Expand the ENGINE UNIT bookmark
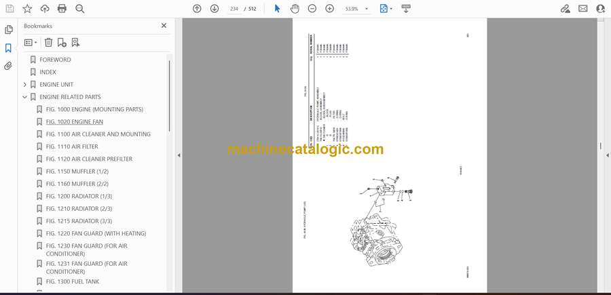The image size is (611, 295). pos(25,85)
